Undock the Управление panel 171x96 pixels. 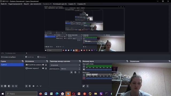pos(170,61)
